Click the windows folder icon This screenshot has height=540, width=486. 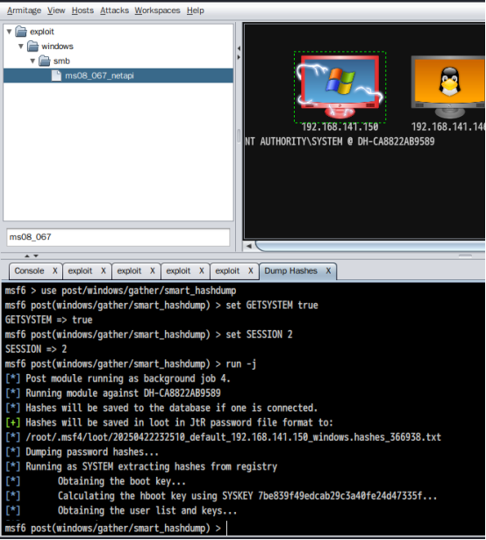(32, 46)
